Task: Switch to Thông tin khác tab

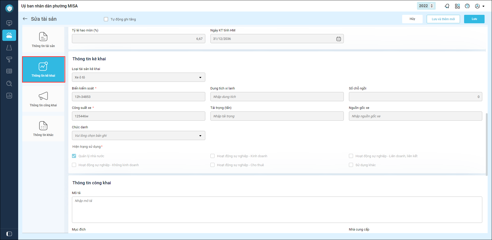Action: point(43,129)
